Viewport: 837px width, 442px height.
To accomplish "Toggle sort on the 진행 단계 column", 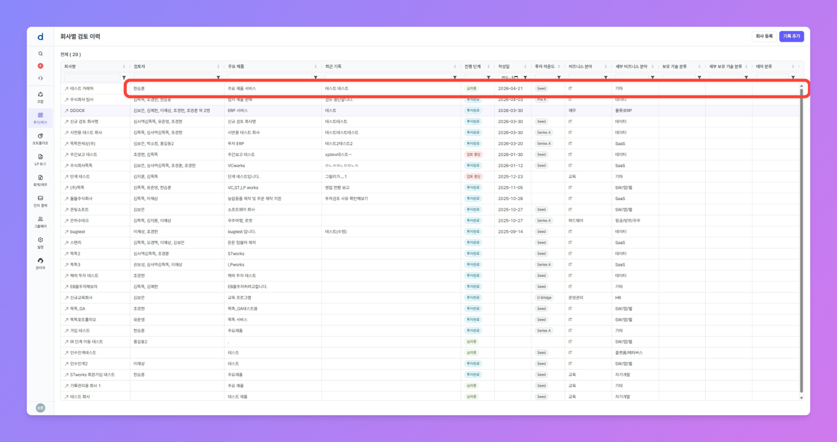I will (488, 67).
